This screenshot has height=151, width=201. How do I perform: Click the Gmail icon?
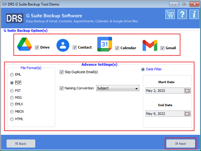click(x=150, y=45)
